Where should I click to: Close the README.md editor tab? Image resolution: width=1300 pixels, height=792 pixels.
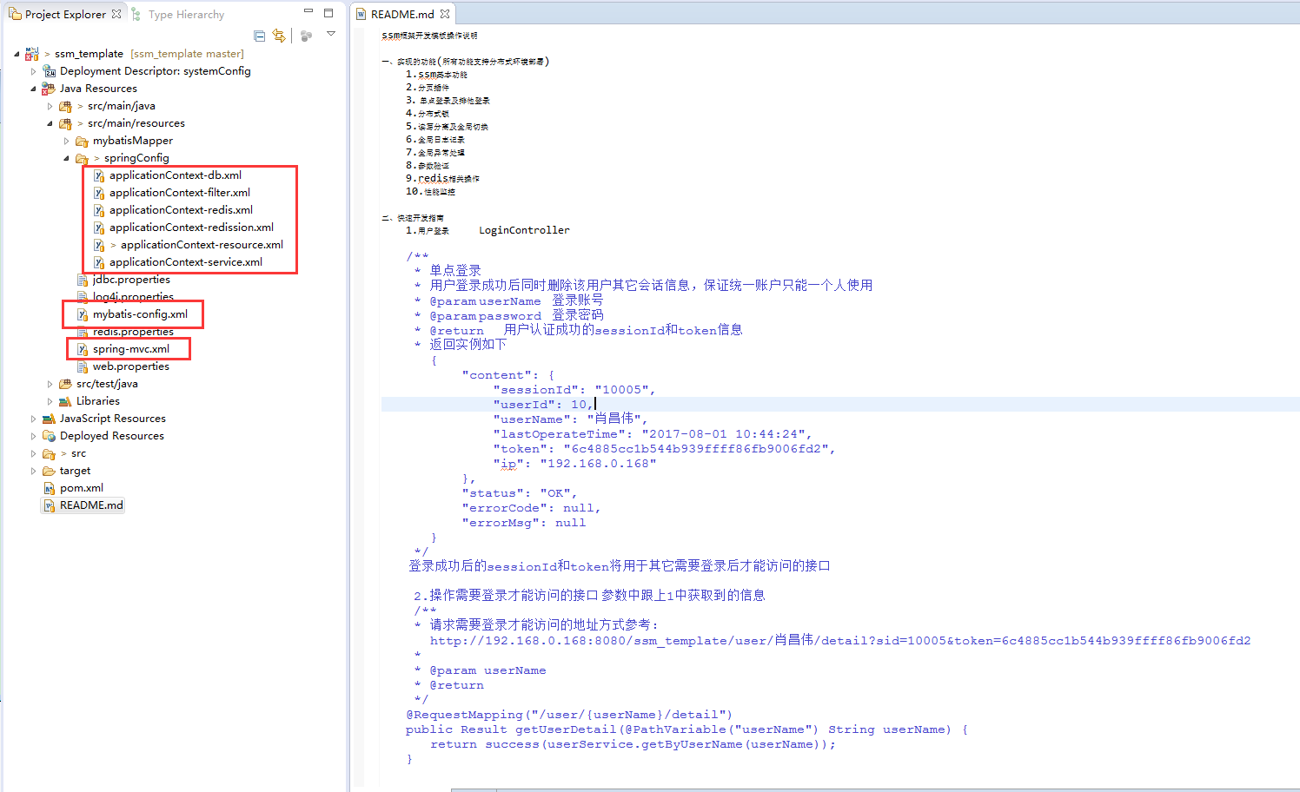click(x=445, y=14)
